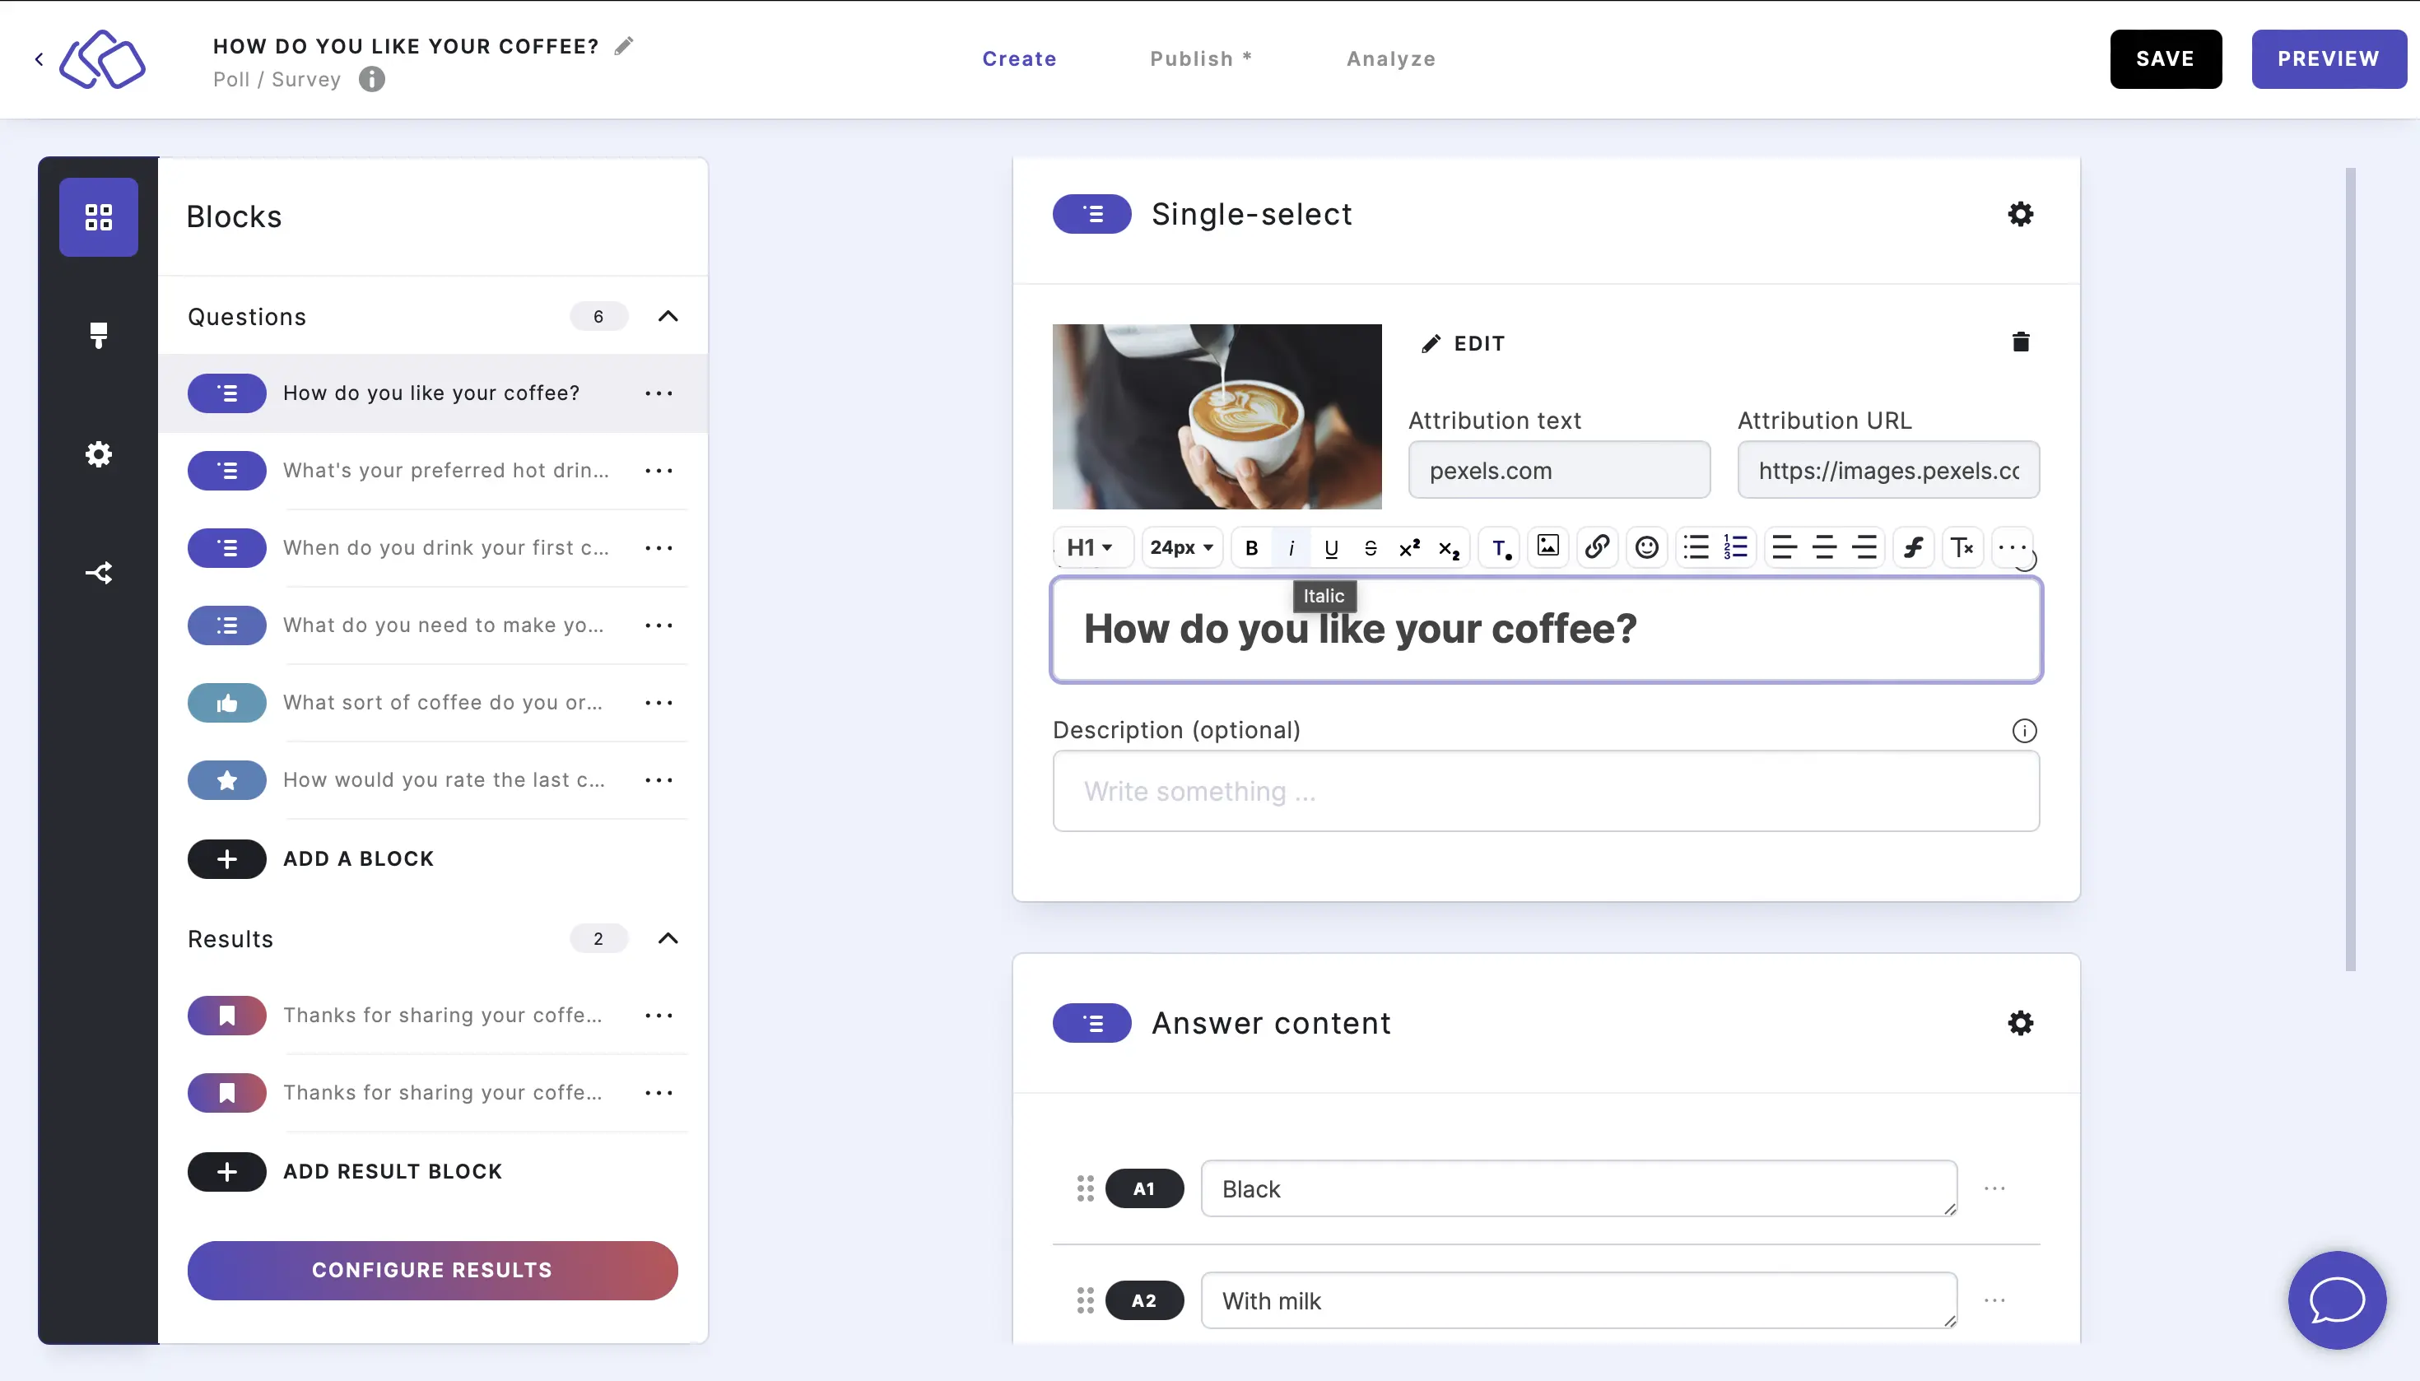Image resolution: width=2420 pixels, height=1381 pixels.
Task: Click the Underline formatting icon
Action: [x=1329, y=546]
